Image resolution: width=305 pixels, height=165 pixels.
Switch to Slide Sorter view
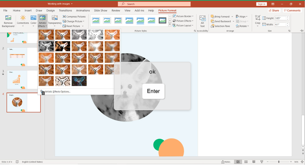[x=246, y=162]
